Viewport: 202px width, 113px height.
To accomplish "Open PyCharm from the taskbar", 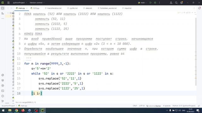I will point(43,110).
